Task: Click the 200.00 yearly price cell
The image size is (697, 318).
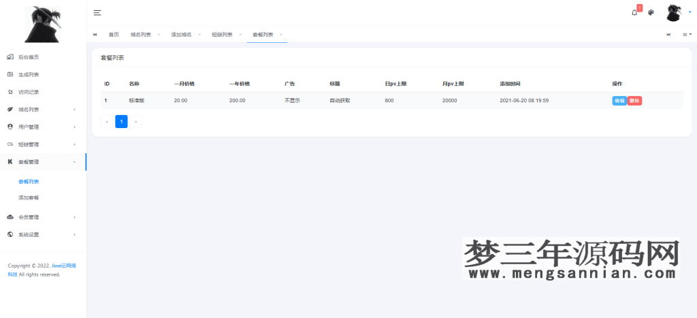Action: (238, 101)
